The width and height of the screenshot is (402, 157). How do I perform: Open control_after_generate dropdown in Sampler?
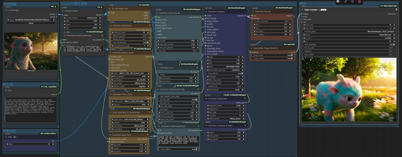point(224,70)
